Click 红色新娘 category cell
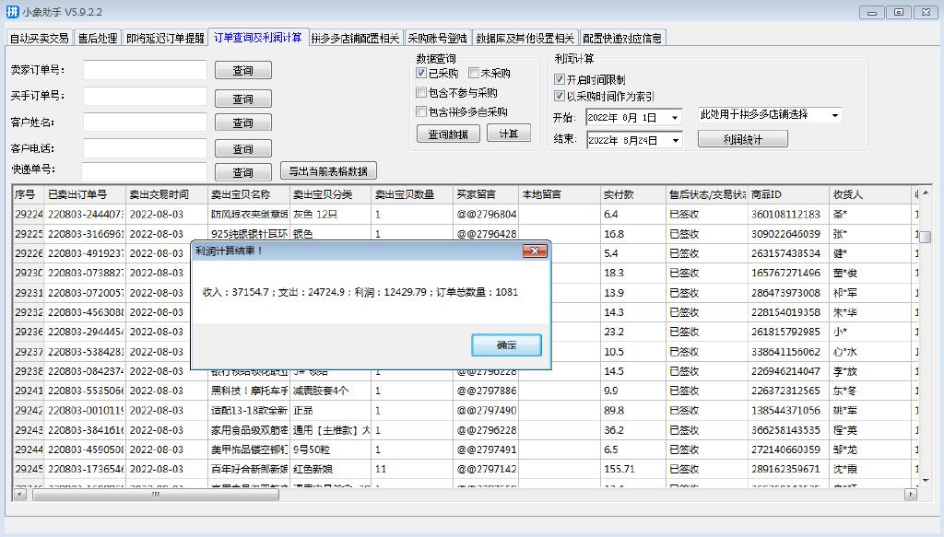Image resolution: width=944 pixels, height=537 pixels. click(x=331, y=469)
